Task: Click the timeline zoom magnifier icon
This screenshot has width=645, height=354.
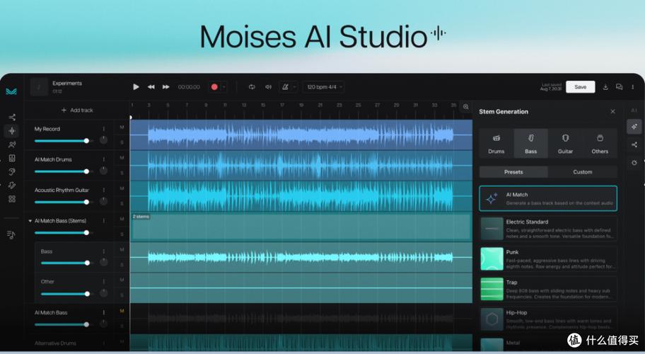Action: (x=465, y=107)
